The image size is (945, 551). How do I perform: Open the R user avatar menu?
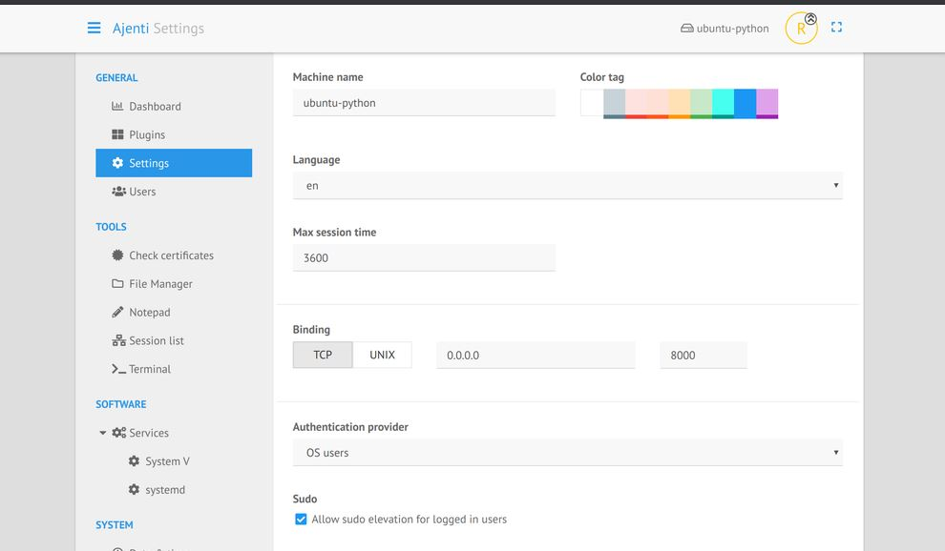click(x=801, y=28)
